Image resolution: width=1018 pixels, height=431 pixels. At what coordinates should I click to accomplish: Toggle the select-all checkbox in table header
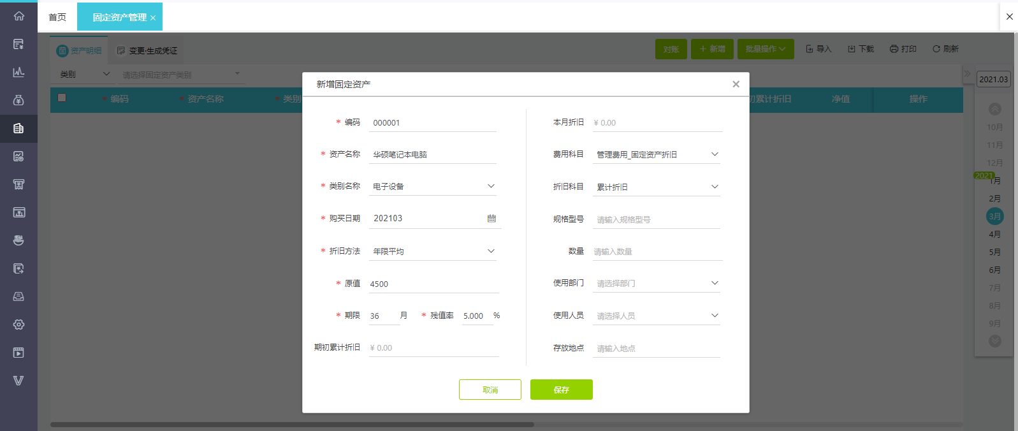point(62,98)
